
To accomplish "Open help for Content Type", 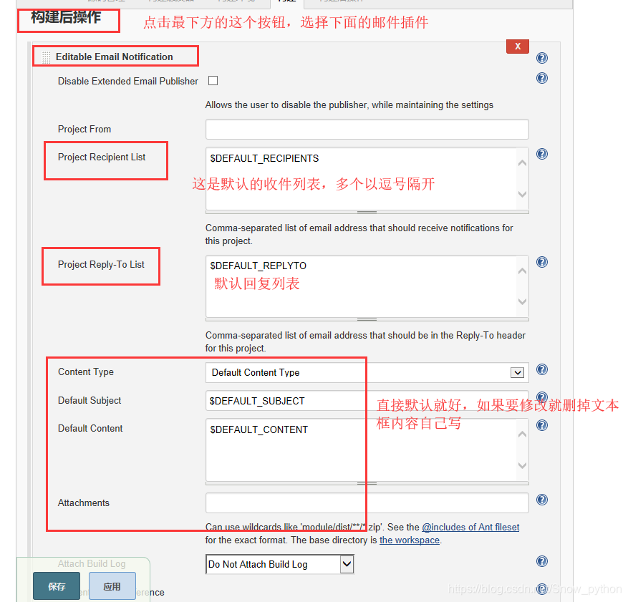I will (x=542, y=369).
